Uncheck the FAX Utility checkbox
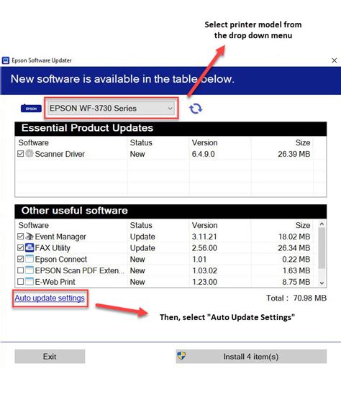Viewport: 341px width, 397px height. (21, 247)
